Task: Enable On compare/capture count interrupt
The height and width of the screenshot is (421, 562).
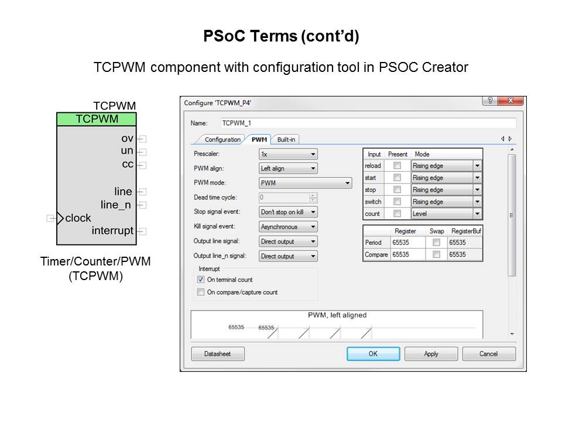Action: click(x=201, y=292)
